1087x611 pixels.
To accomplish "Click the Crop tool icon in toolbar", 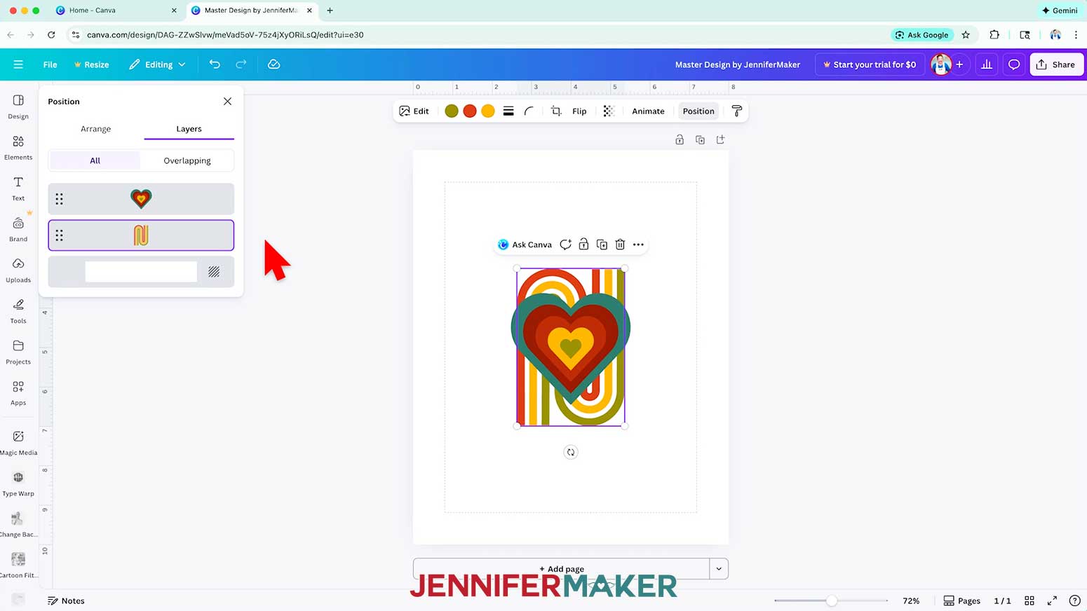I will pos(556,111).
